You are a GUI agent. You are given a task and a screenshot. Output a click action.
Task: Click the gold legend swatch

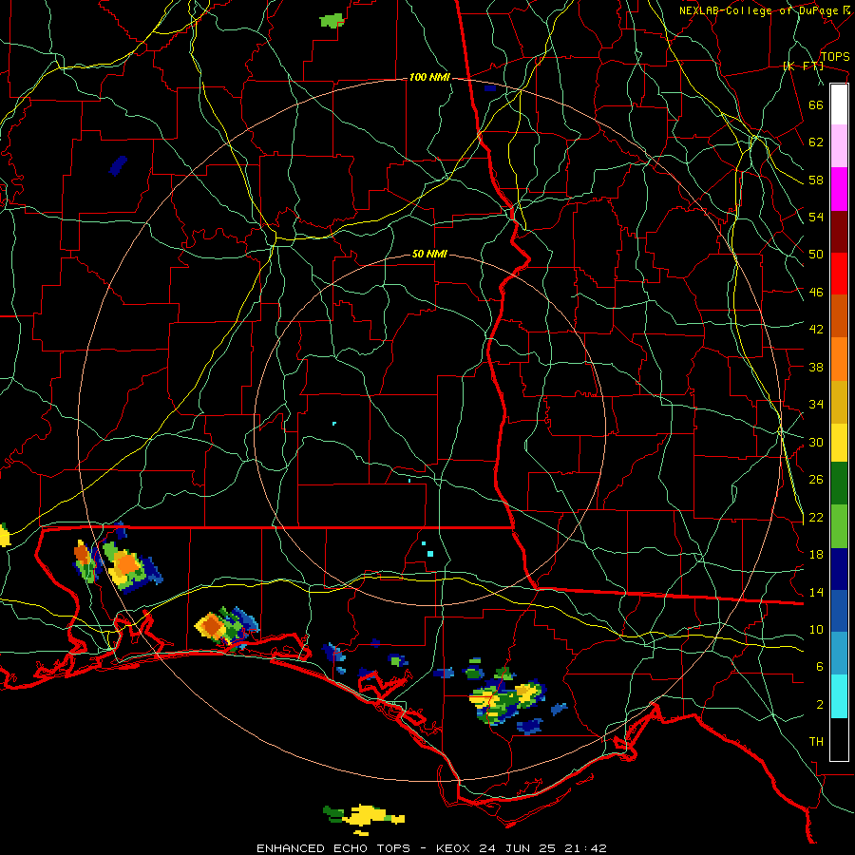839,402
